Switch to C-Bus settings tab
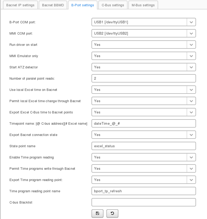Viewport: 207px width, 219px height. (x=113, y=5)
